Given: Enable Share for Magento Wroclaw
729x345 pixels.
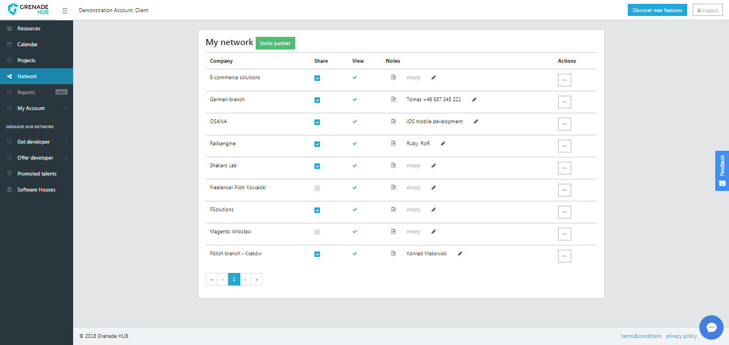Looking at the screenshot, I should pyautogui.click(x=317, y=232).
